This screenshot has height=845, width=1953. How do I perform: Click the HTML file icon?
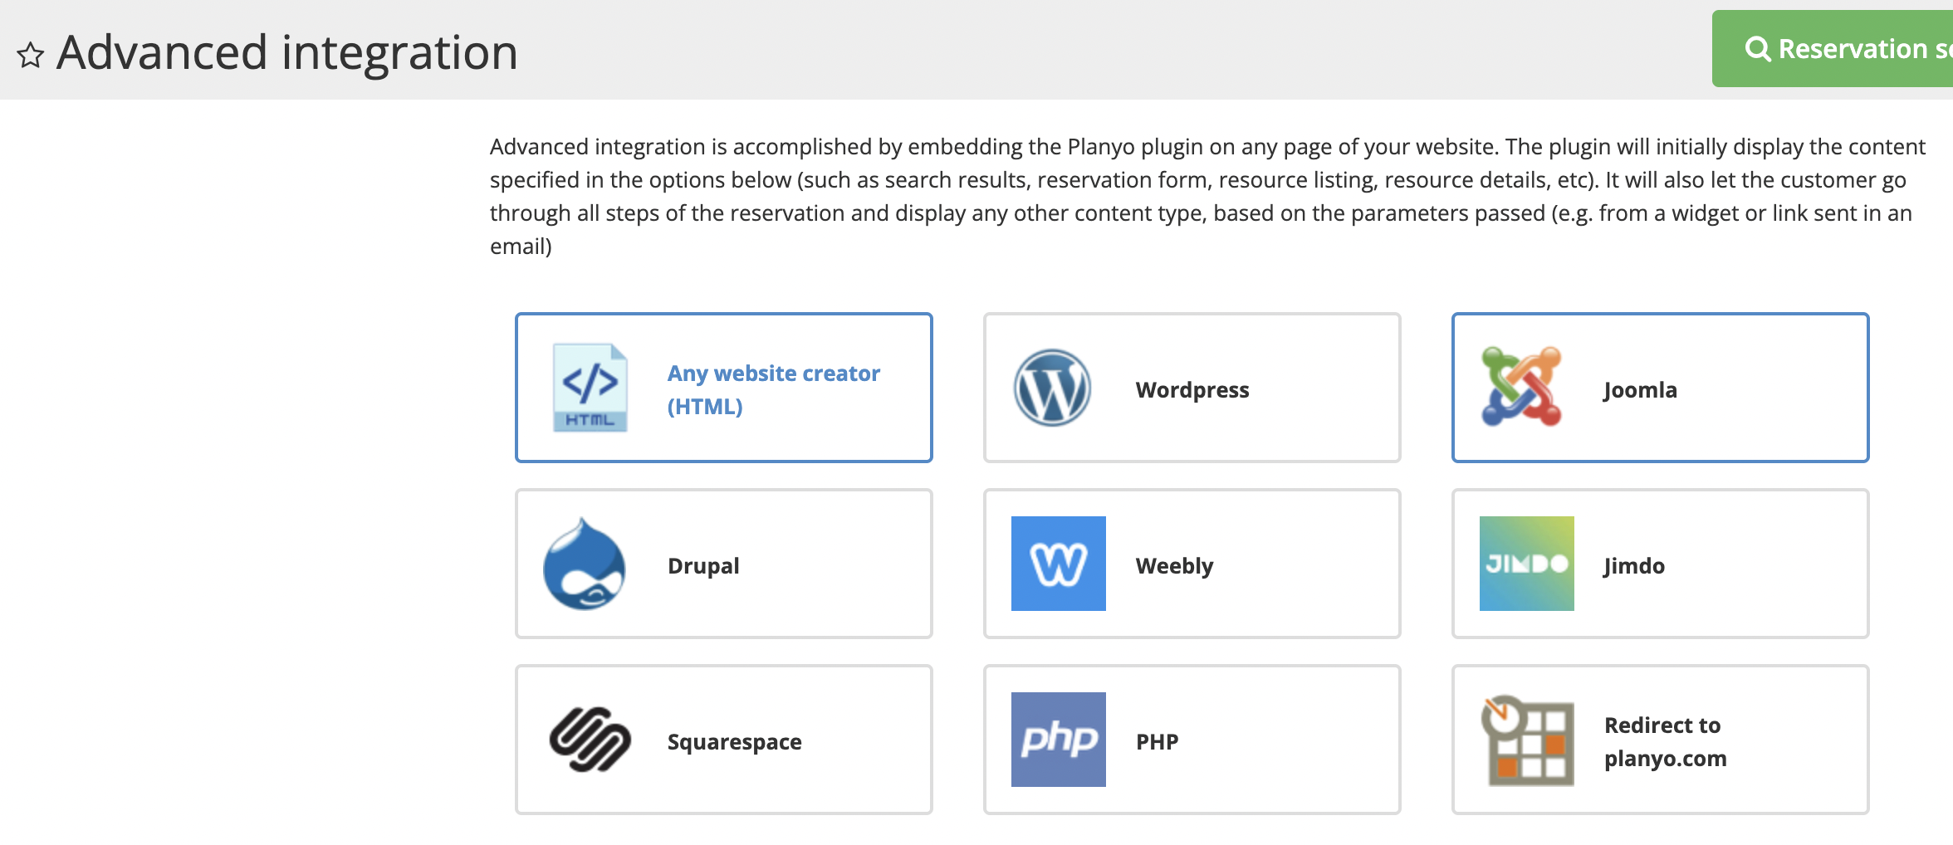pos(590,388)
